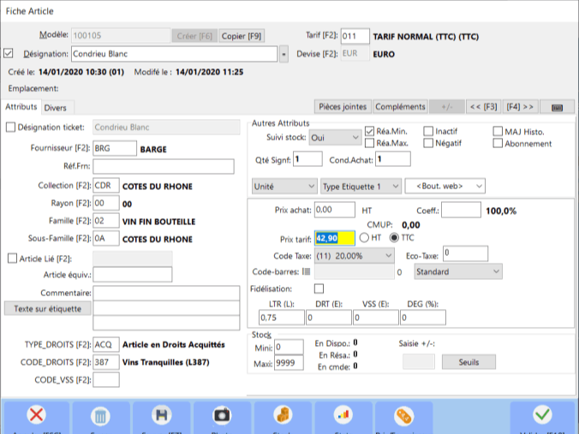The width and height of the screenshot is (579, 434).
Task: Switch to the Divers tab
Action: 56,107
